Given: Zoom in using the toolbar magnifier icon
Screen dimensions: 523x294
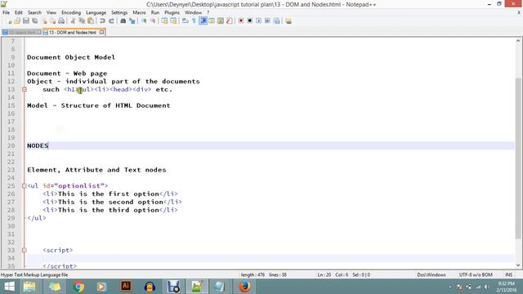Looking at the screenshot, I should [x=144, y=21].
